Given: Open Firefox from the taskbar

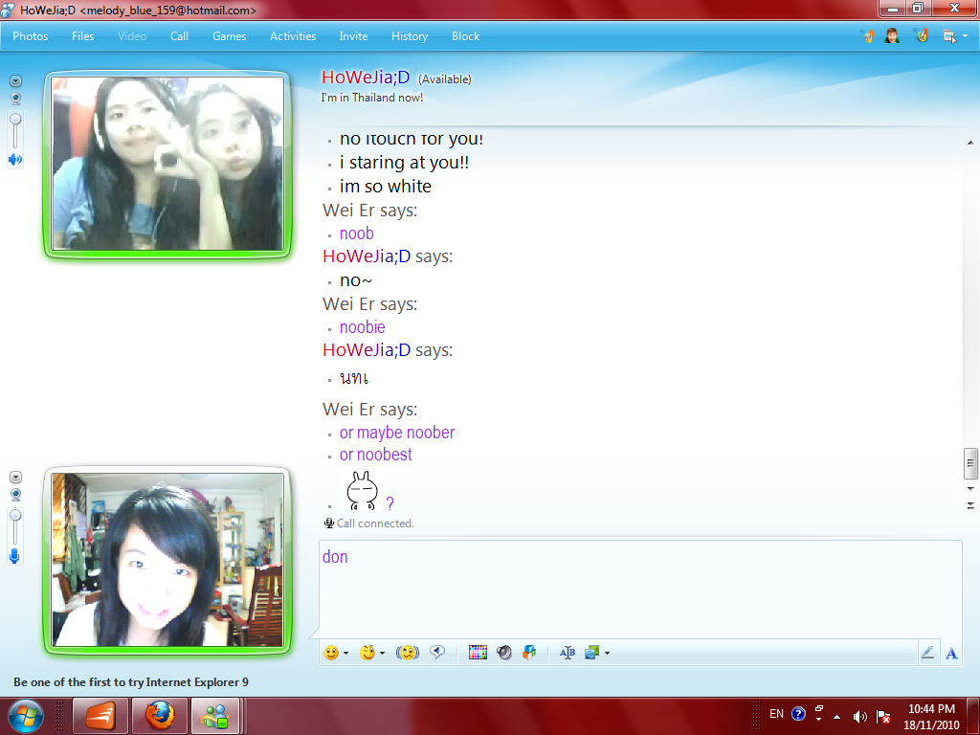Looking at the screenshot, I should 160,716.
